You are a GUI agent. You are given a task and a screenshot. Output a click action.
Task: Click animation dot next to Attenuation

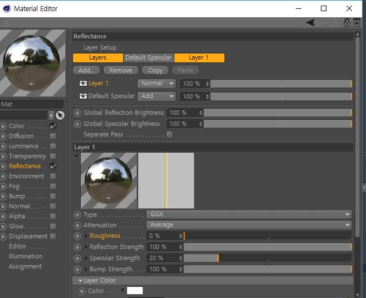click(x=77, y=226)
